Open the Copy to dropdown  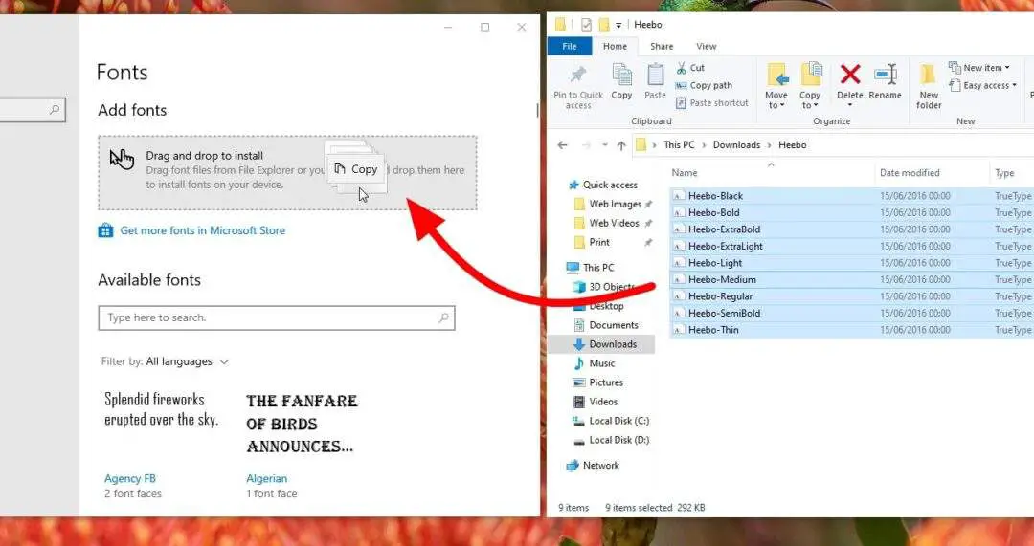tap(810, 87)
